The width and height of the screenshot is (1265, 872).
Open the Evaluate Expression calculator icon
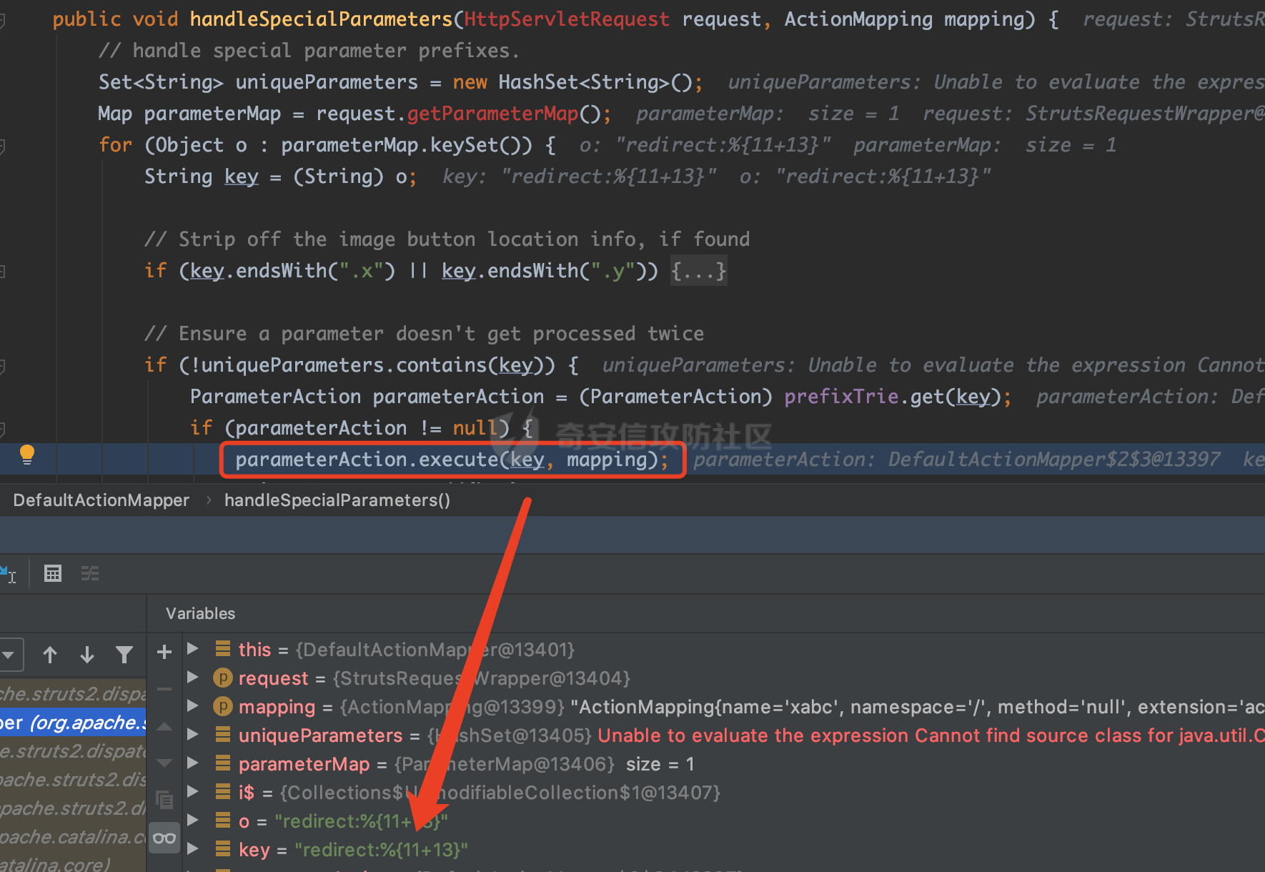coord(53,573)
